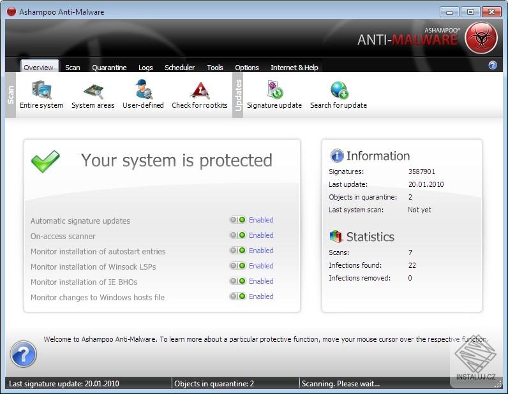Toggle monitoring of Windows hosts file changes
Viewport: 508px width, 394px height.
point(237,296)
